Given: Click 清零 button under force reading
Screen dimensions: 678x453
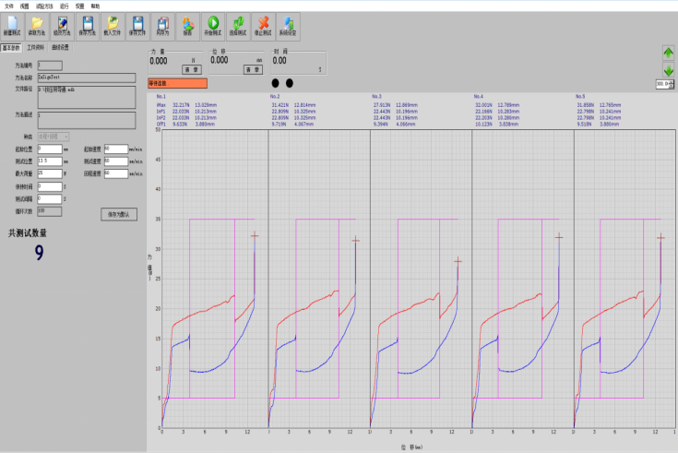Looking at the screenshot, I should click(x=191, y=69).
